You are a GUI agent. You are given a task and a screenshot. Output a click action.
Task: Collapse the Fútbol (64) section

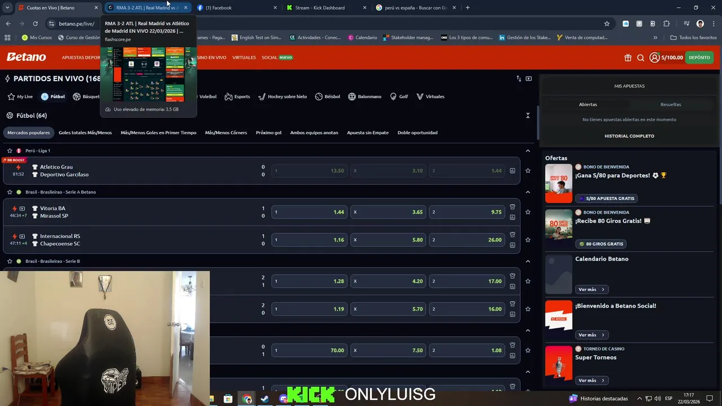click(528, 116)
